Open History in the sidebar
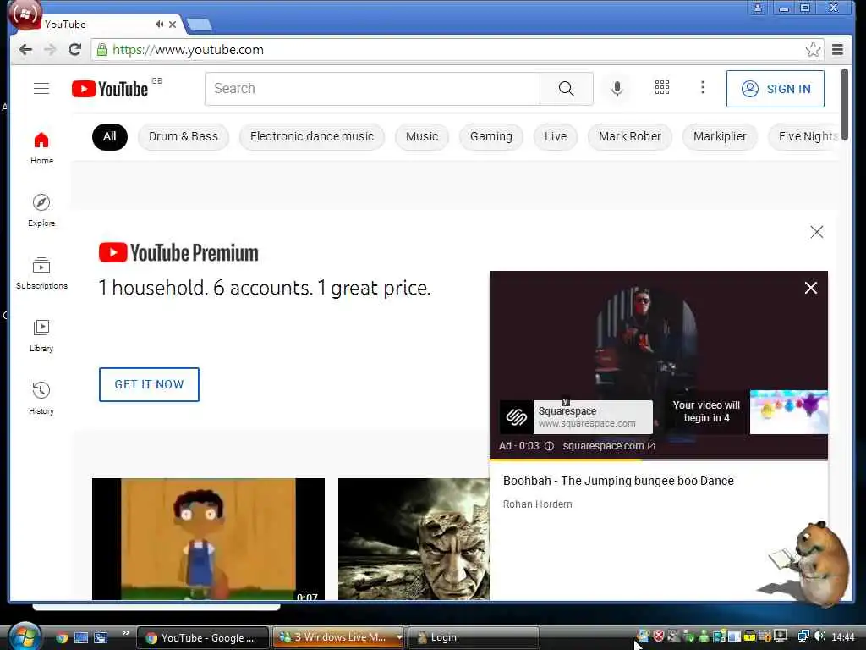 pyautogui.click(x=41, y=398)
